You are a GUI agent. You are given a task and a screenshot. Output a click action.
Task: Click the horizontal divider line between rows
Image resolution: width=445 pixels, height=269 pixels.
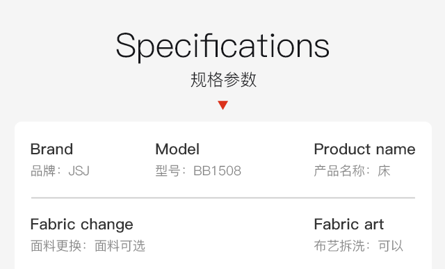click(x=223, y=197)
